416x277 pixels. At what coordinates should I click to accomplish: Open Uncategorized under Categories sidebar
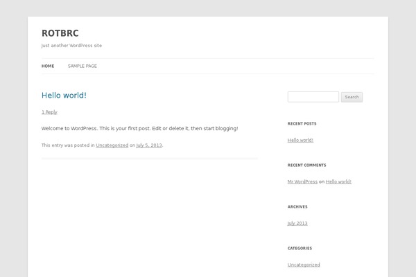[x=304, y=265]
